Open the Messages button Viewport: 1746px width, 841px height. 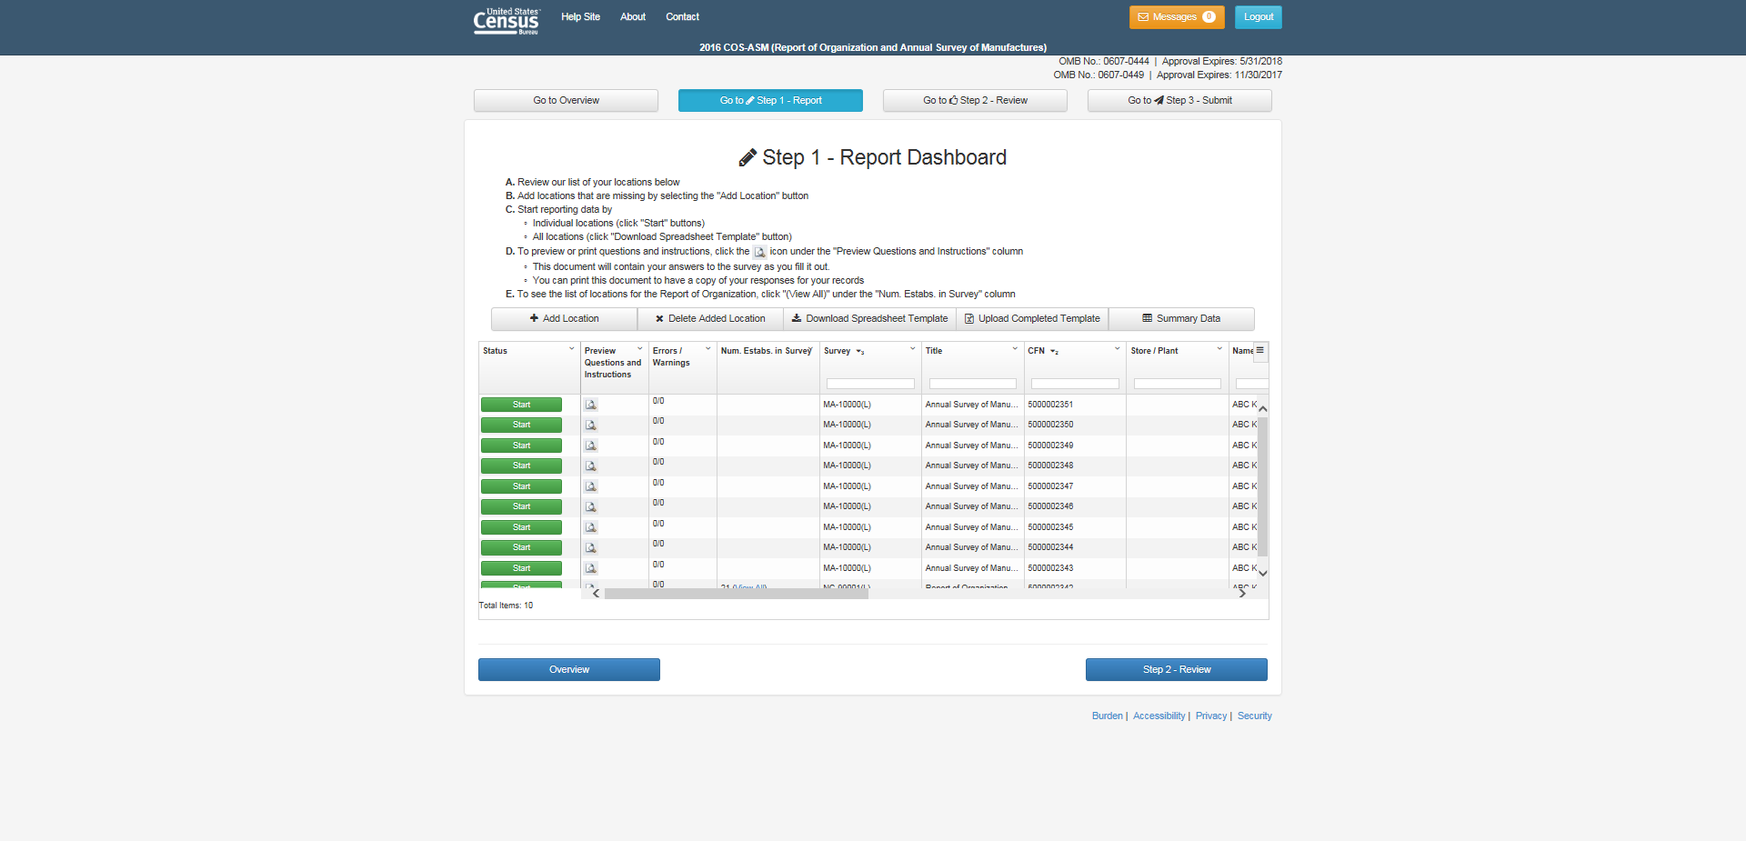pos(1176,17)
